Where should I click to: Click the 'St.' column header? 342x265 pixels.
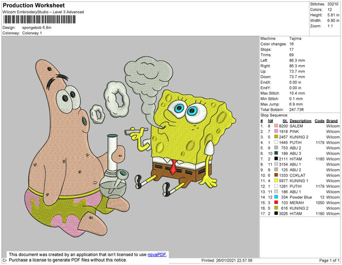pos(285,121)
